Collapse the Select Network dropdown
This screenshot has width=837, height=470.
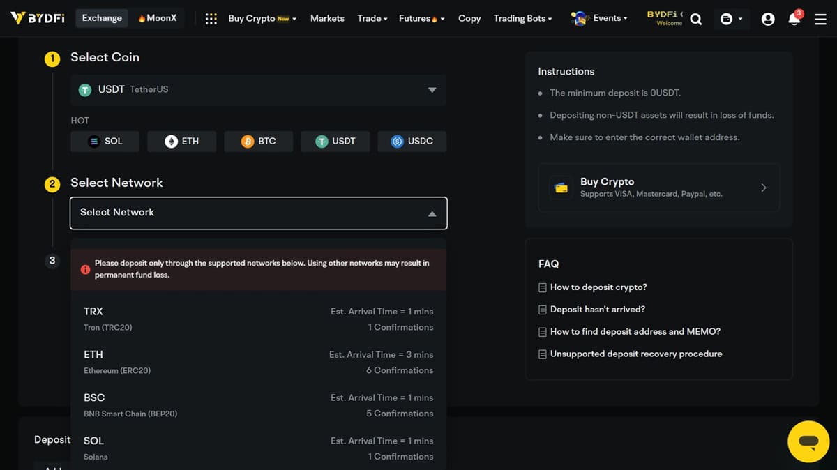pyautogui.click(x=258, y=213)
